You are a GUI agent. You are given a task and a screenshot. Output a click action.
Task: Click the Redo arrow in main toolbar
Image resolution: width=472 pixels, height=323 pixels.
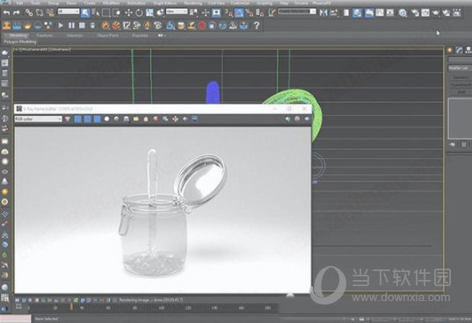pyautogui.click(x=17, y=12)
